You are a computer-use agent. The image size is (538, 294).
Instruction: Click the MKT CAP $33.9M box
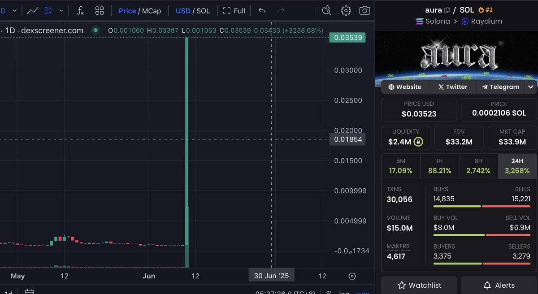coord(512,138)
